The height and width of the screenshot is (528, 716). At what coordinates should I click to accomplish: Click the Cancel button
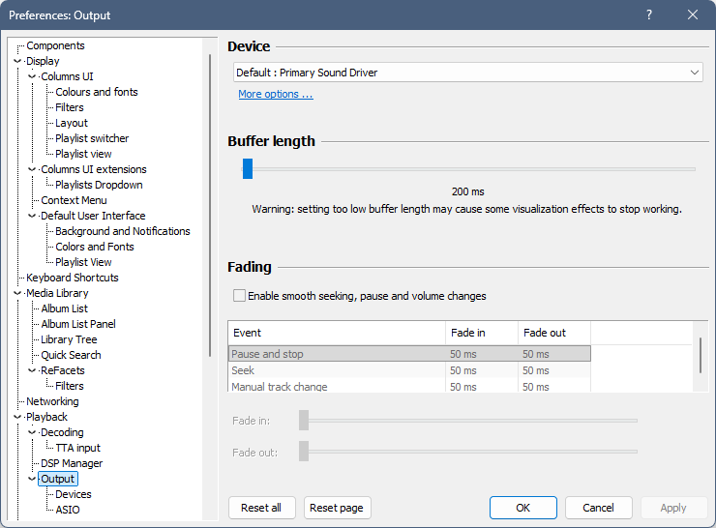click(598, 508)
